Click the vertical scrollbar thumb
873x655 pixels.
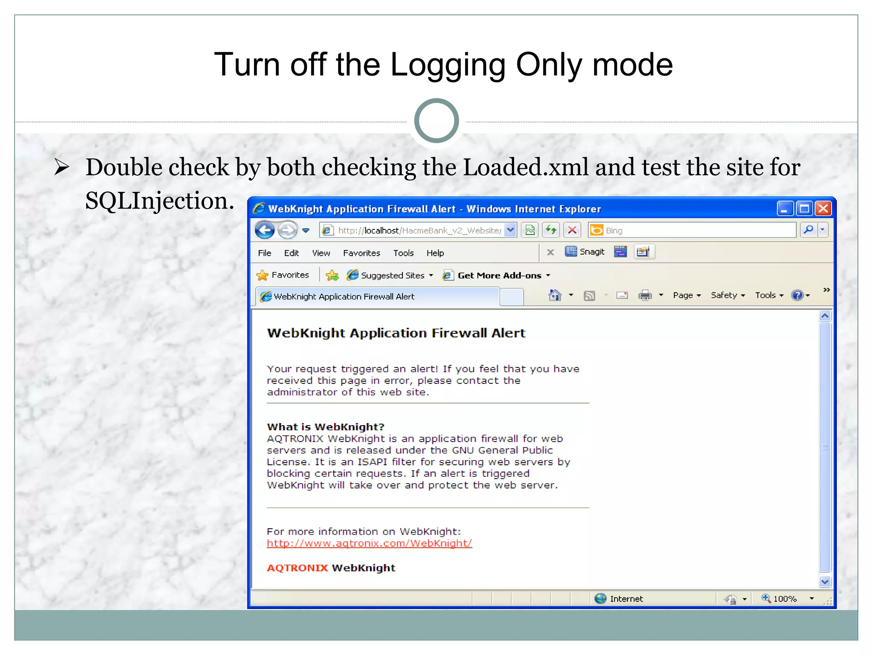click(x=825, y=447)
